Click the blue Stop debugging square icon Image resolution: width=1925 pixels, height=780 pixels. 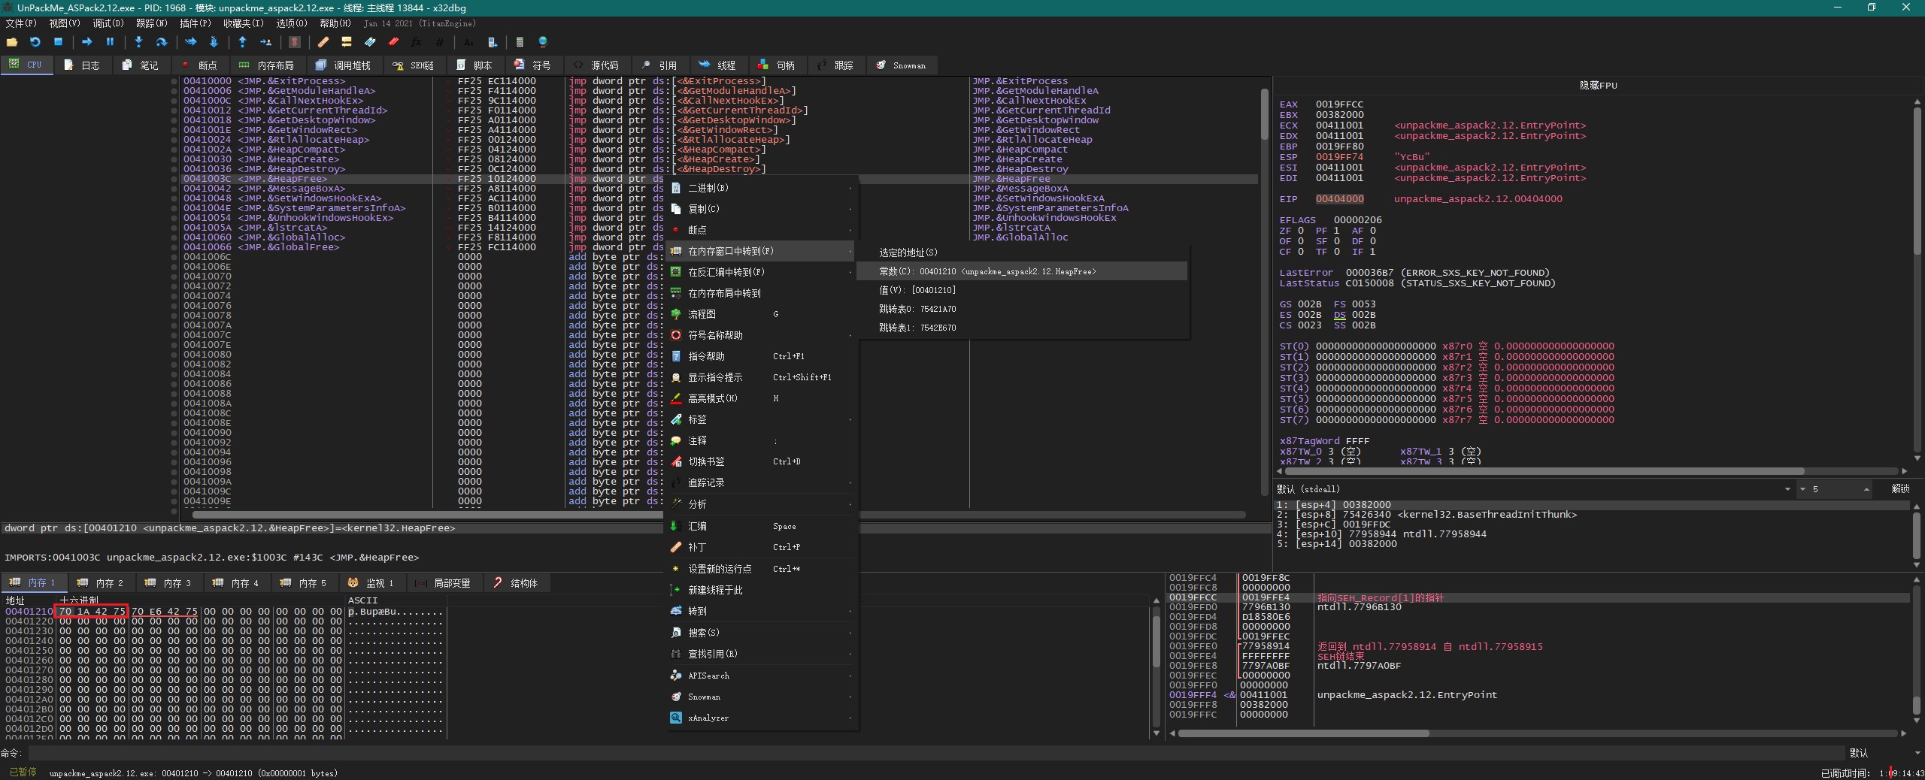58,42
